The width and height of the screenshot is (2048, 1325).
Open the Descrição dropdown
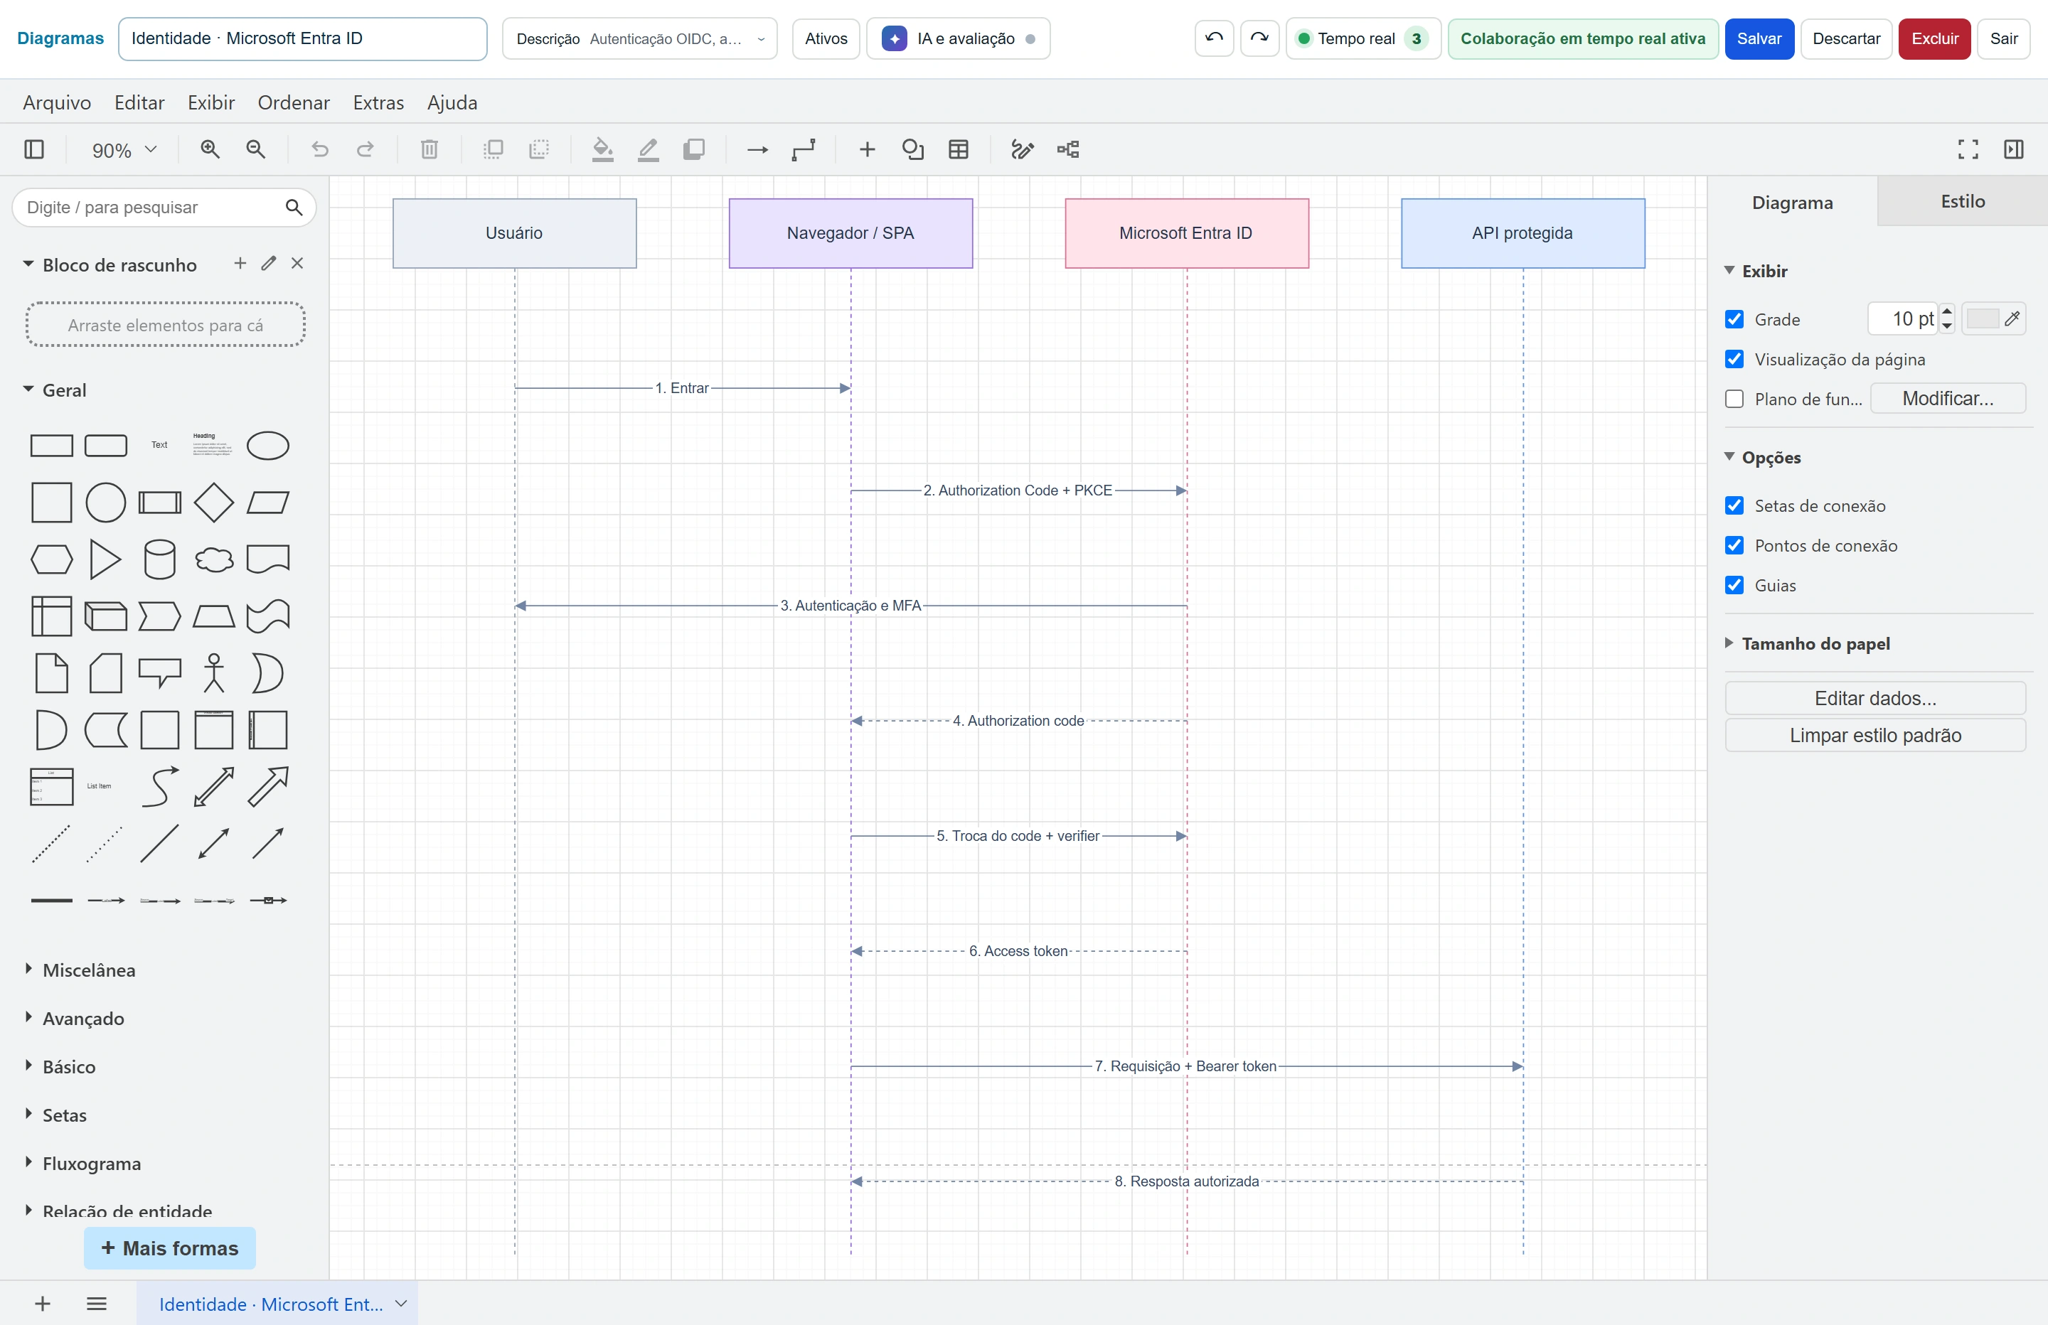[639, 38]
